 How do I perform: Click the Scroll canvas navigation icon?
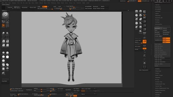coord(144,18)
